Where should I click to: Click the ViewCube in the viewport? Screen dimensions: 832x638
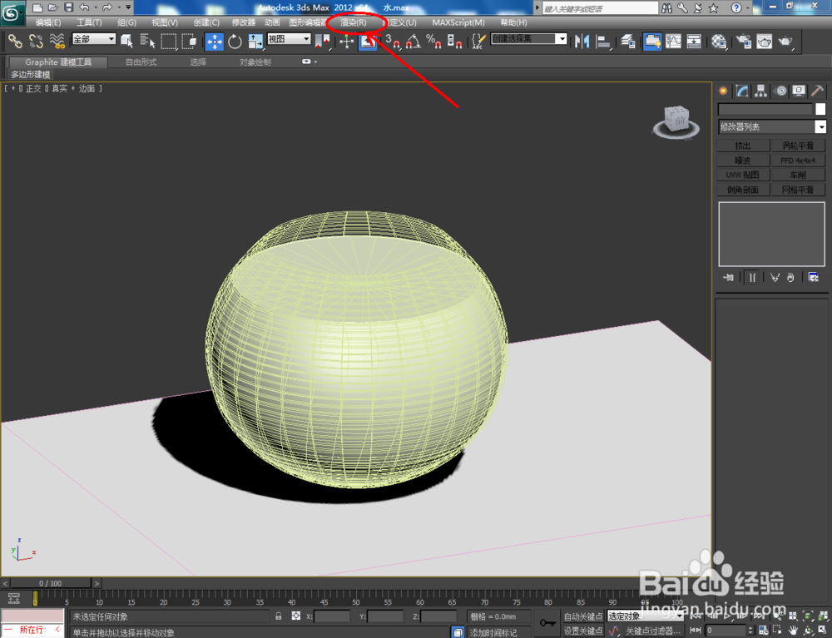676,122
